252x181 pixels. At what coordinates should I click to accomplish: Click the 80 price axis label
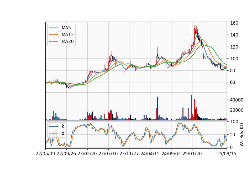[233, 71]
